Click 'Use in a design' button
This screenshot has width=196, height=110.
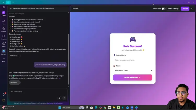173,9
